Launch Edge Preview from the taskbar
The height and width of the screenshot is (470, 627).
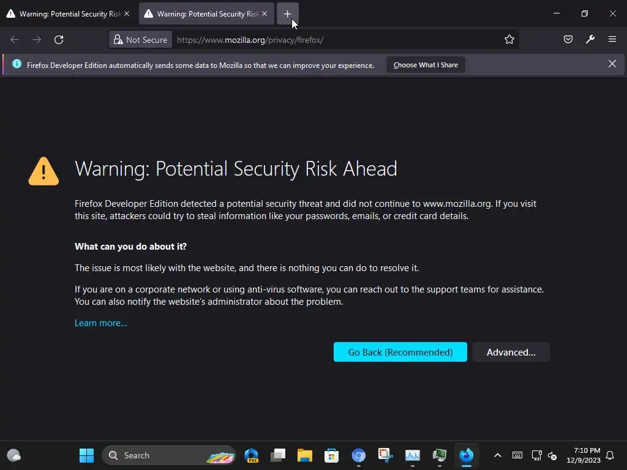pos(251,455)
